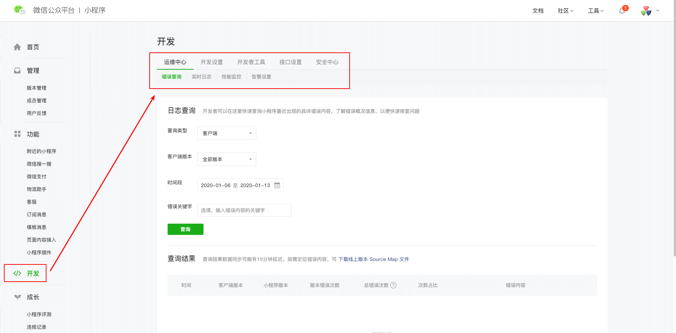This screenshot has height=333, width=676.
Task: Click the 时间 column header
Action: coord(186,285)
